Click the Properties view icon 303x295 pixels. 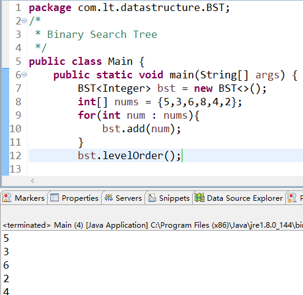tap(54, 198)
